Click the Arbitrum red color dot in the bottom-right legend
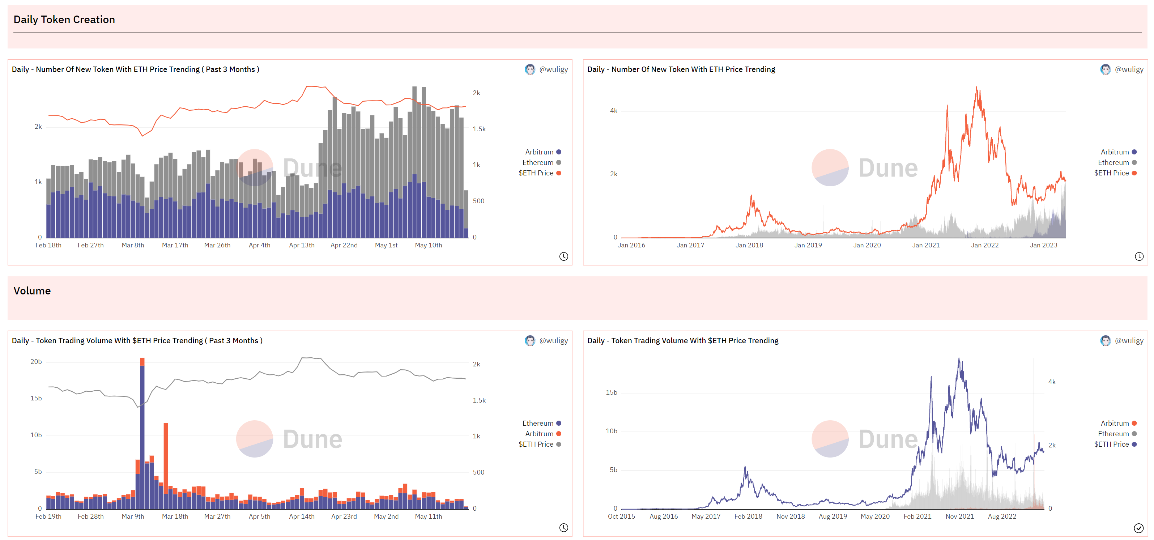The width and height of the screenshot is (1154, 540). click(1134, 423)
